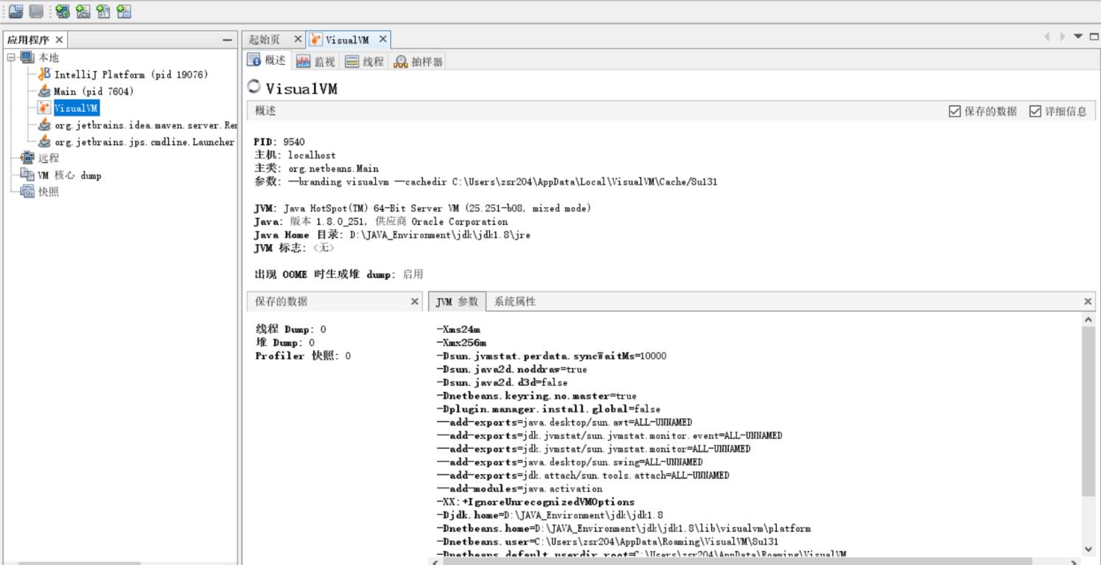Click the applications panel horizontal scrollbar

(79, 563)
